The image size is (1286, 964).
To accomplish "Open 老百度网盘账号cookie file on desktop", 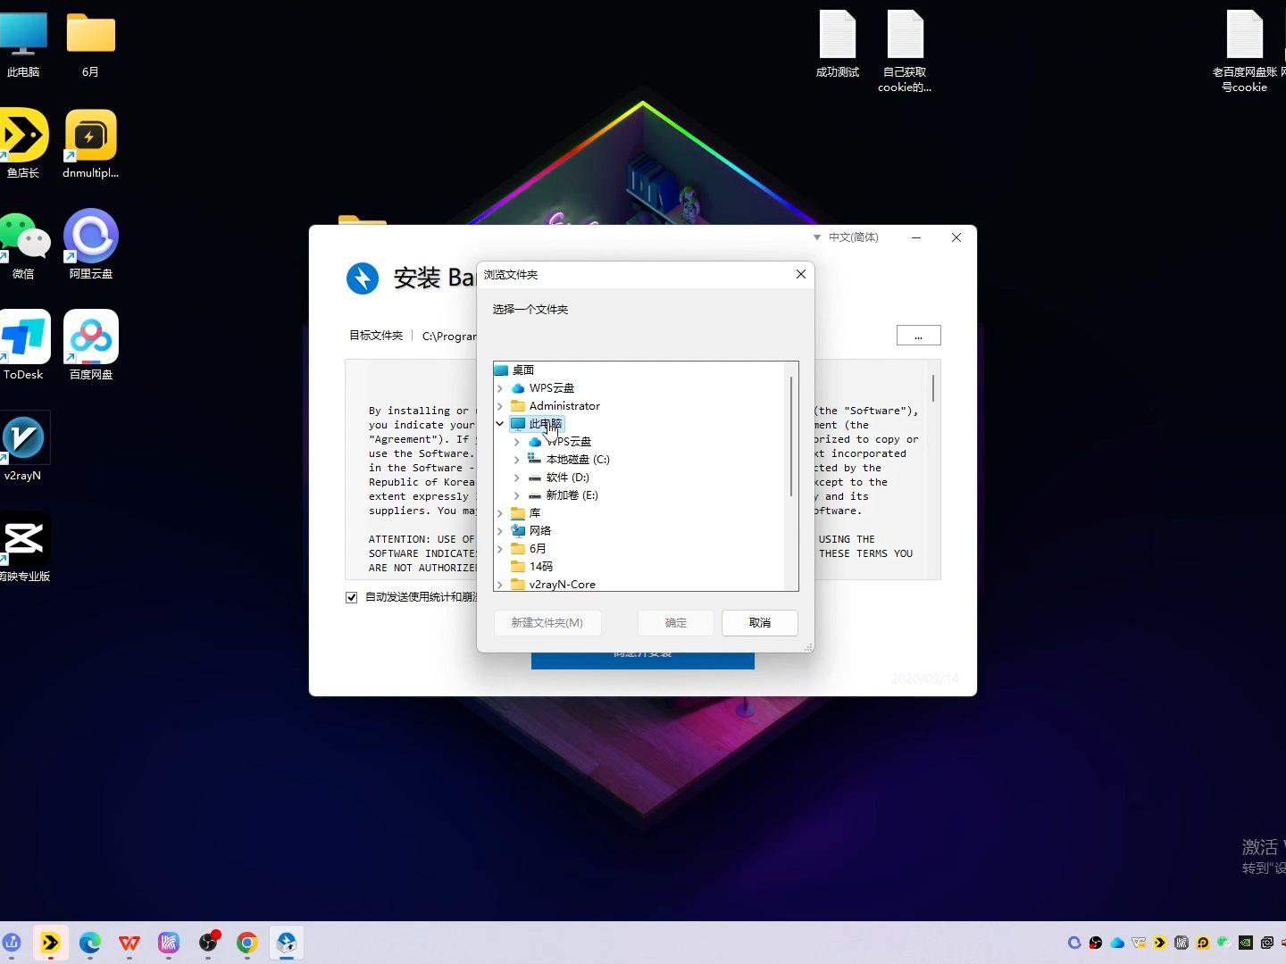I will tap(1244, 52).
